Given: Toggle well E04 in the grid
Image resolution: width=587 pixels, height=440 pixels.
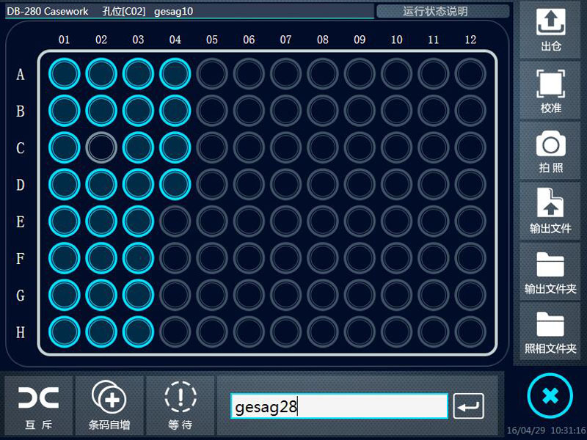Looking at the screenshot, I should 175,221.
